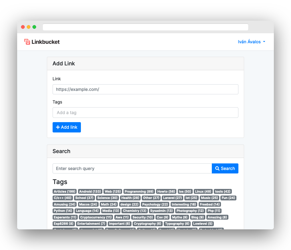Choose the Esp8266 (8) tag
Screen dimensions: 291x250
[64, 224]
